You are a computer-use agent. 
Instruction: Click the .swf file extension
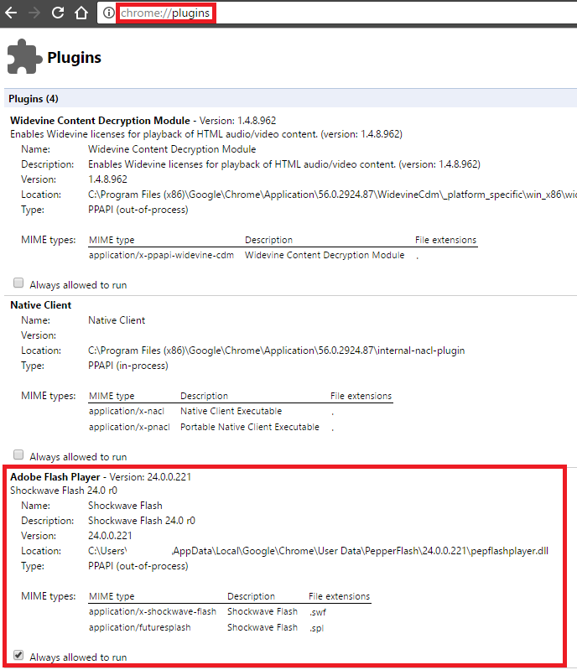pos(318,612)
